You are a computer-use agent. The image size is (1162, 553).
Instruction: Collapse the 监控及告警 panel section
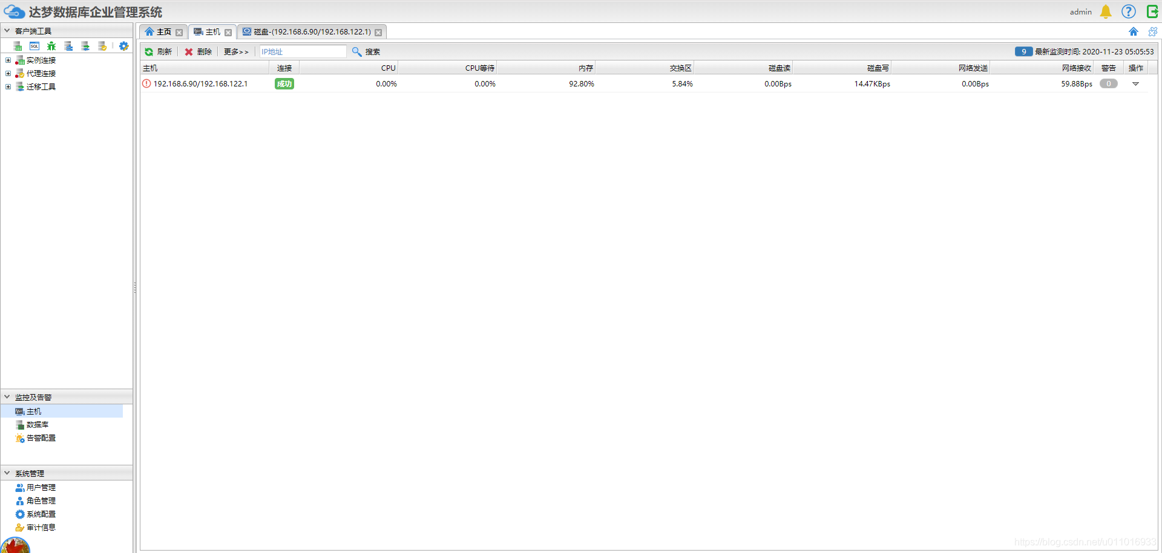[7, 396]
